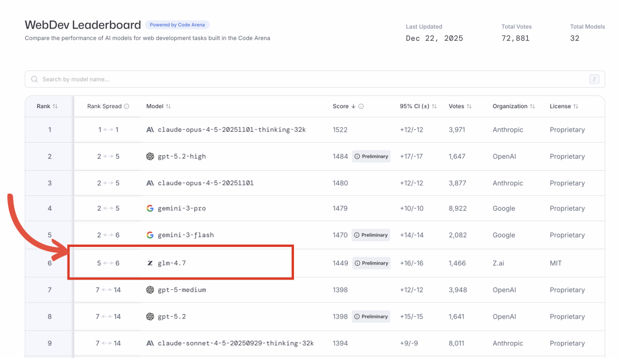Screen dimensions: 619x358
Task: Click the WebDev Leaderboard heading
Action: (83, 25)
